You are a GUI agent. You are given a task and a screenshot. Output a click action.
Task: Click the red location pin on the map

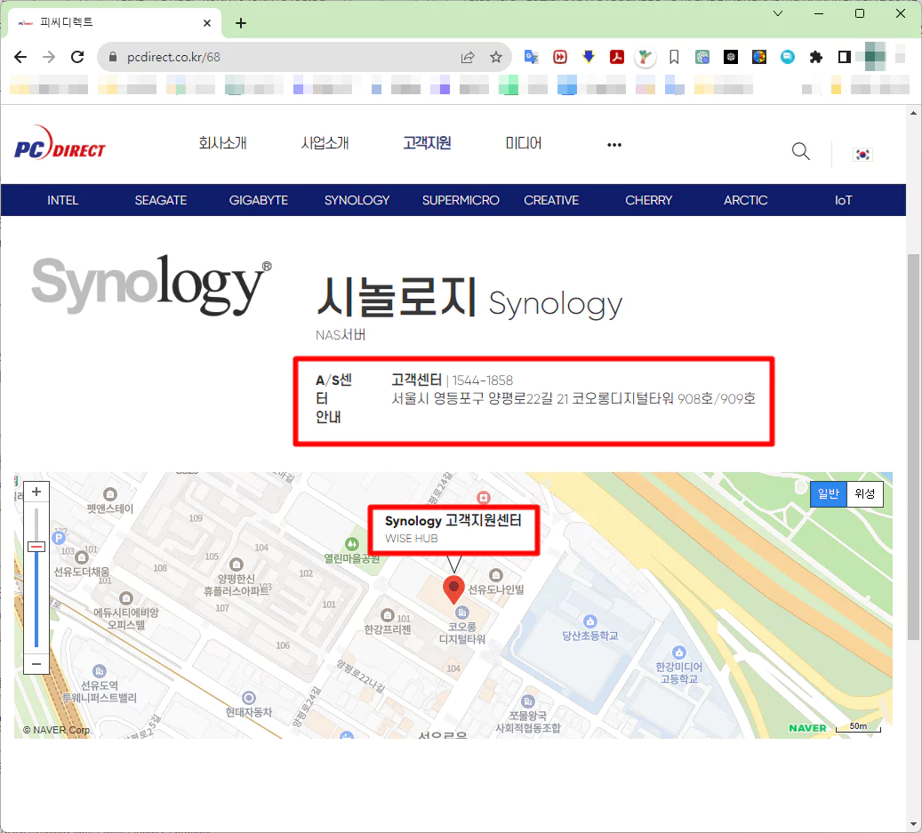453,589
